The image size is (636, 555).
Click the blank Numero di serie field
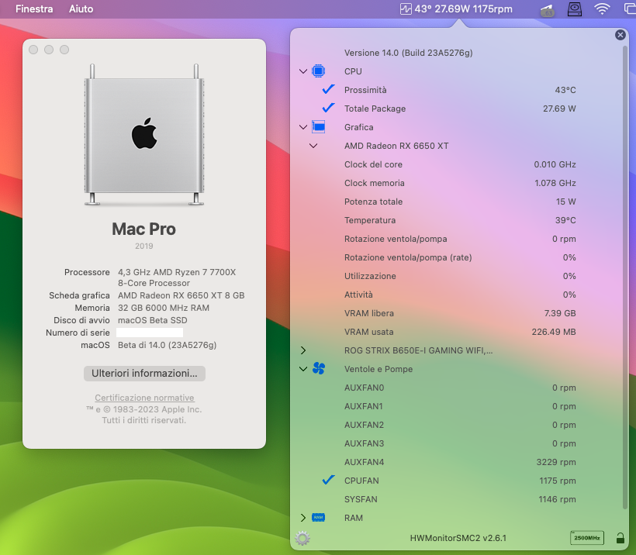pyautogui.click(x=150, y=333)
